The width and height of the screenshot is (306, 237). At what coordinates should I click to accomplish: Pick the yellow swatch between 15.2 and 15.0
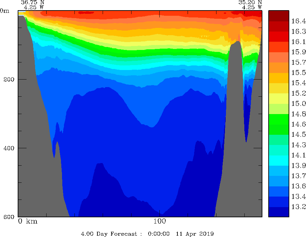[x=279, y=99]
